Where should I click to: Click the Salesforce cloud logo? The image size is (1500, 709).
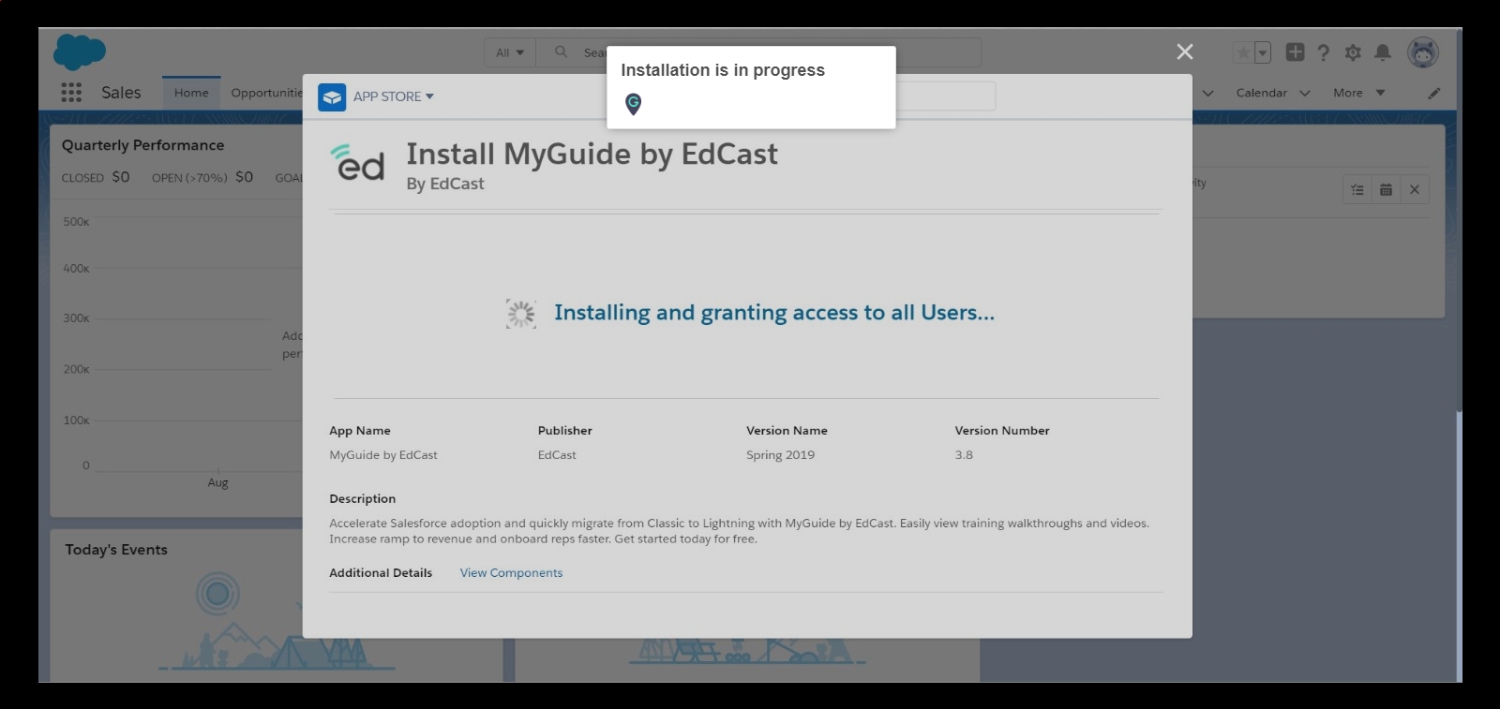80,52
